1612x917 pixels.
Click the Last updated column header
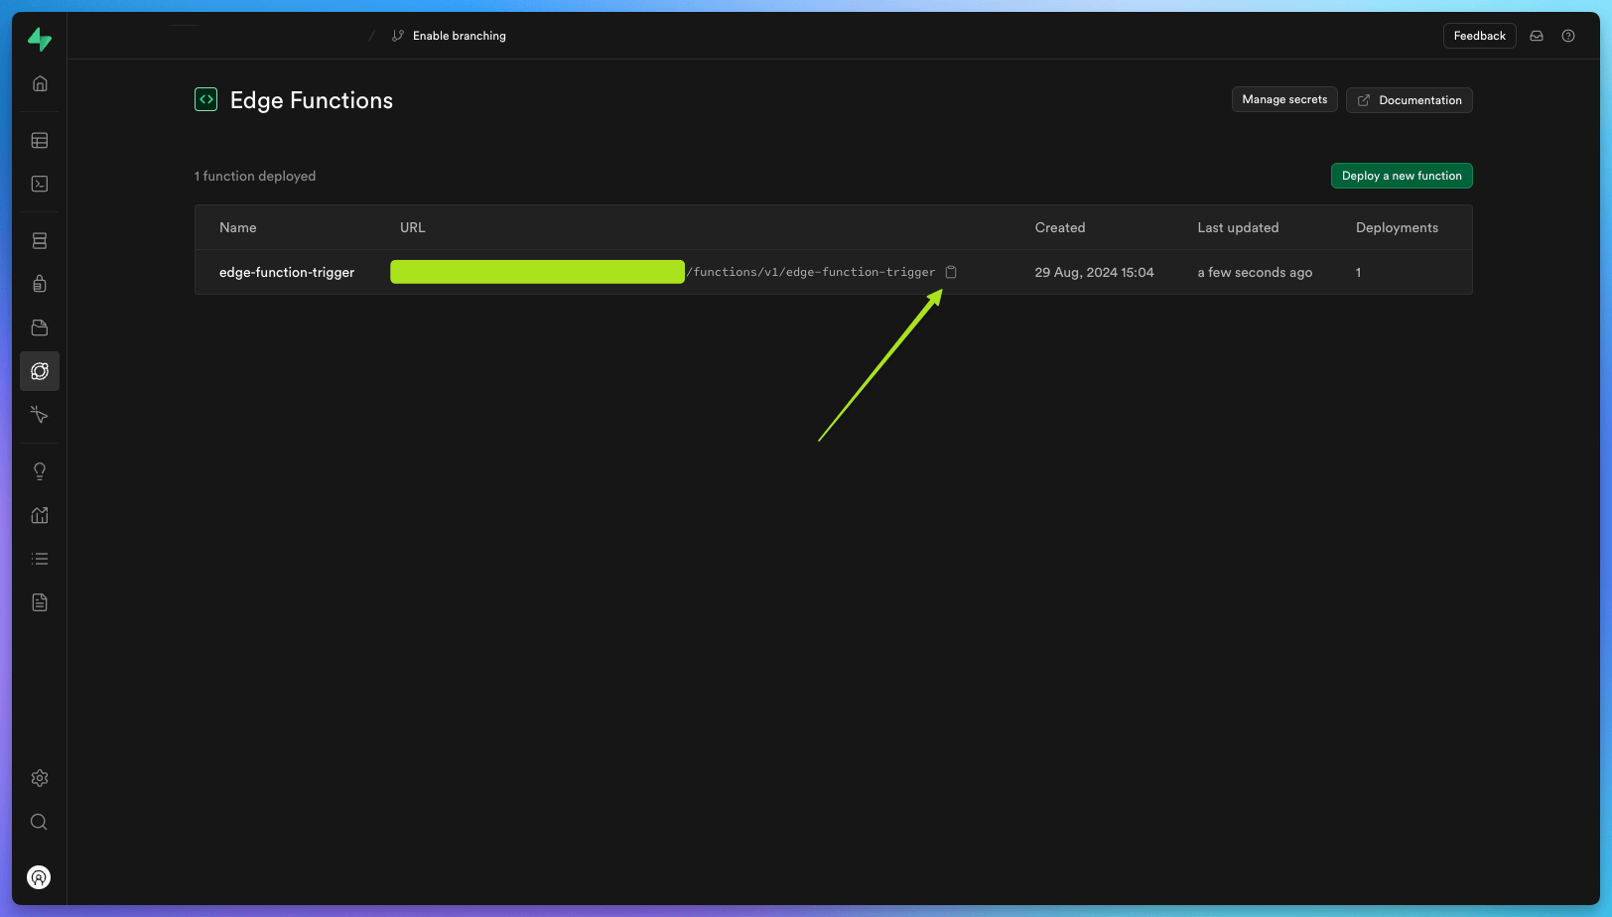1238,227
